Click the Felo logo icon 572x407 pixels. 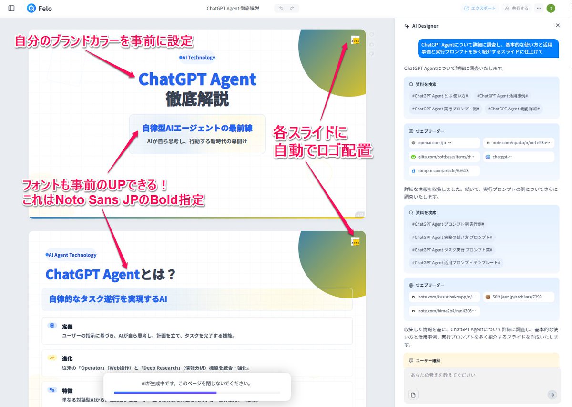(31, 8)
